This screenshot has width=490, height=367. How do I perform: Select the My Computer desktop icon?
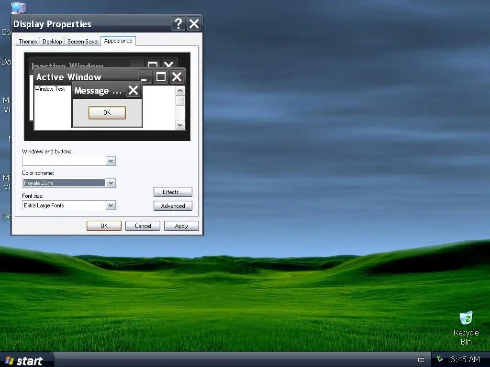(x=18, y=8)
